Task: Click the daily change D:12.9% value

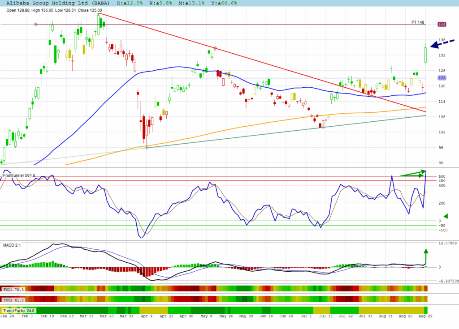Action: click(x=130, y=3)
